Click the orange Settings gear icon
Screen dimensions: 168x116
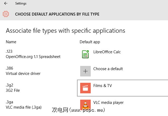coord(6,14)
